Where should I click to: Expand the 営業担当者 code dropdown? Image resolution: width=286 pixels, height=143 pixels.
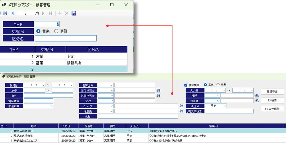(112, 96)
